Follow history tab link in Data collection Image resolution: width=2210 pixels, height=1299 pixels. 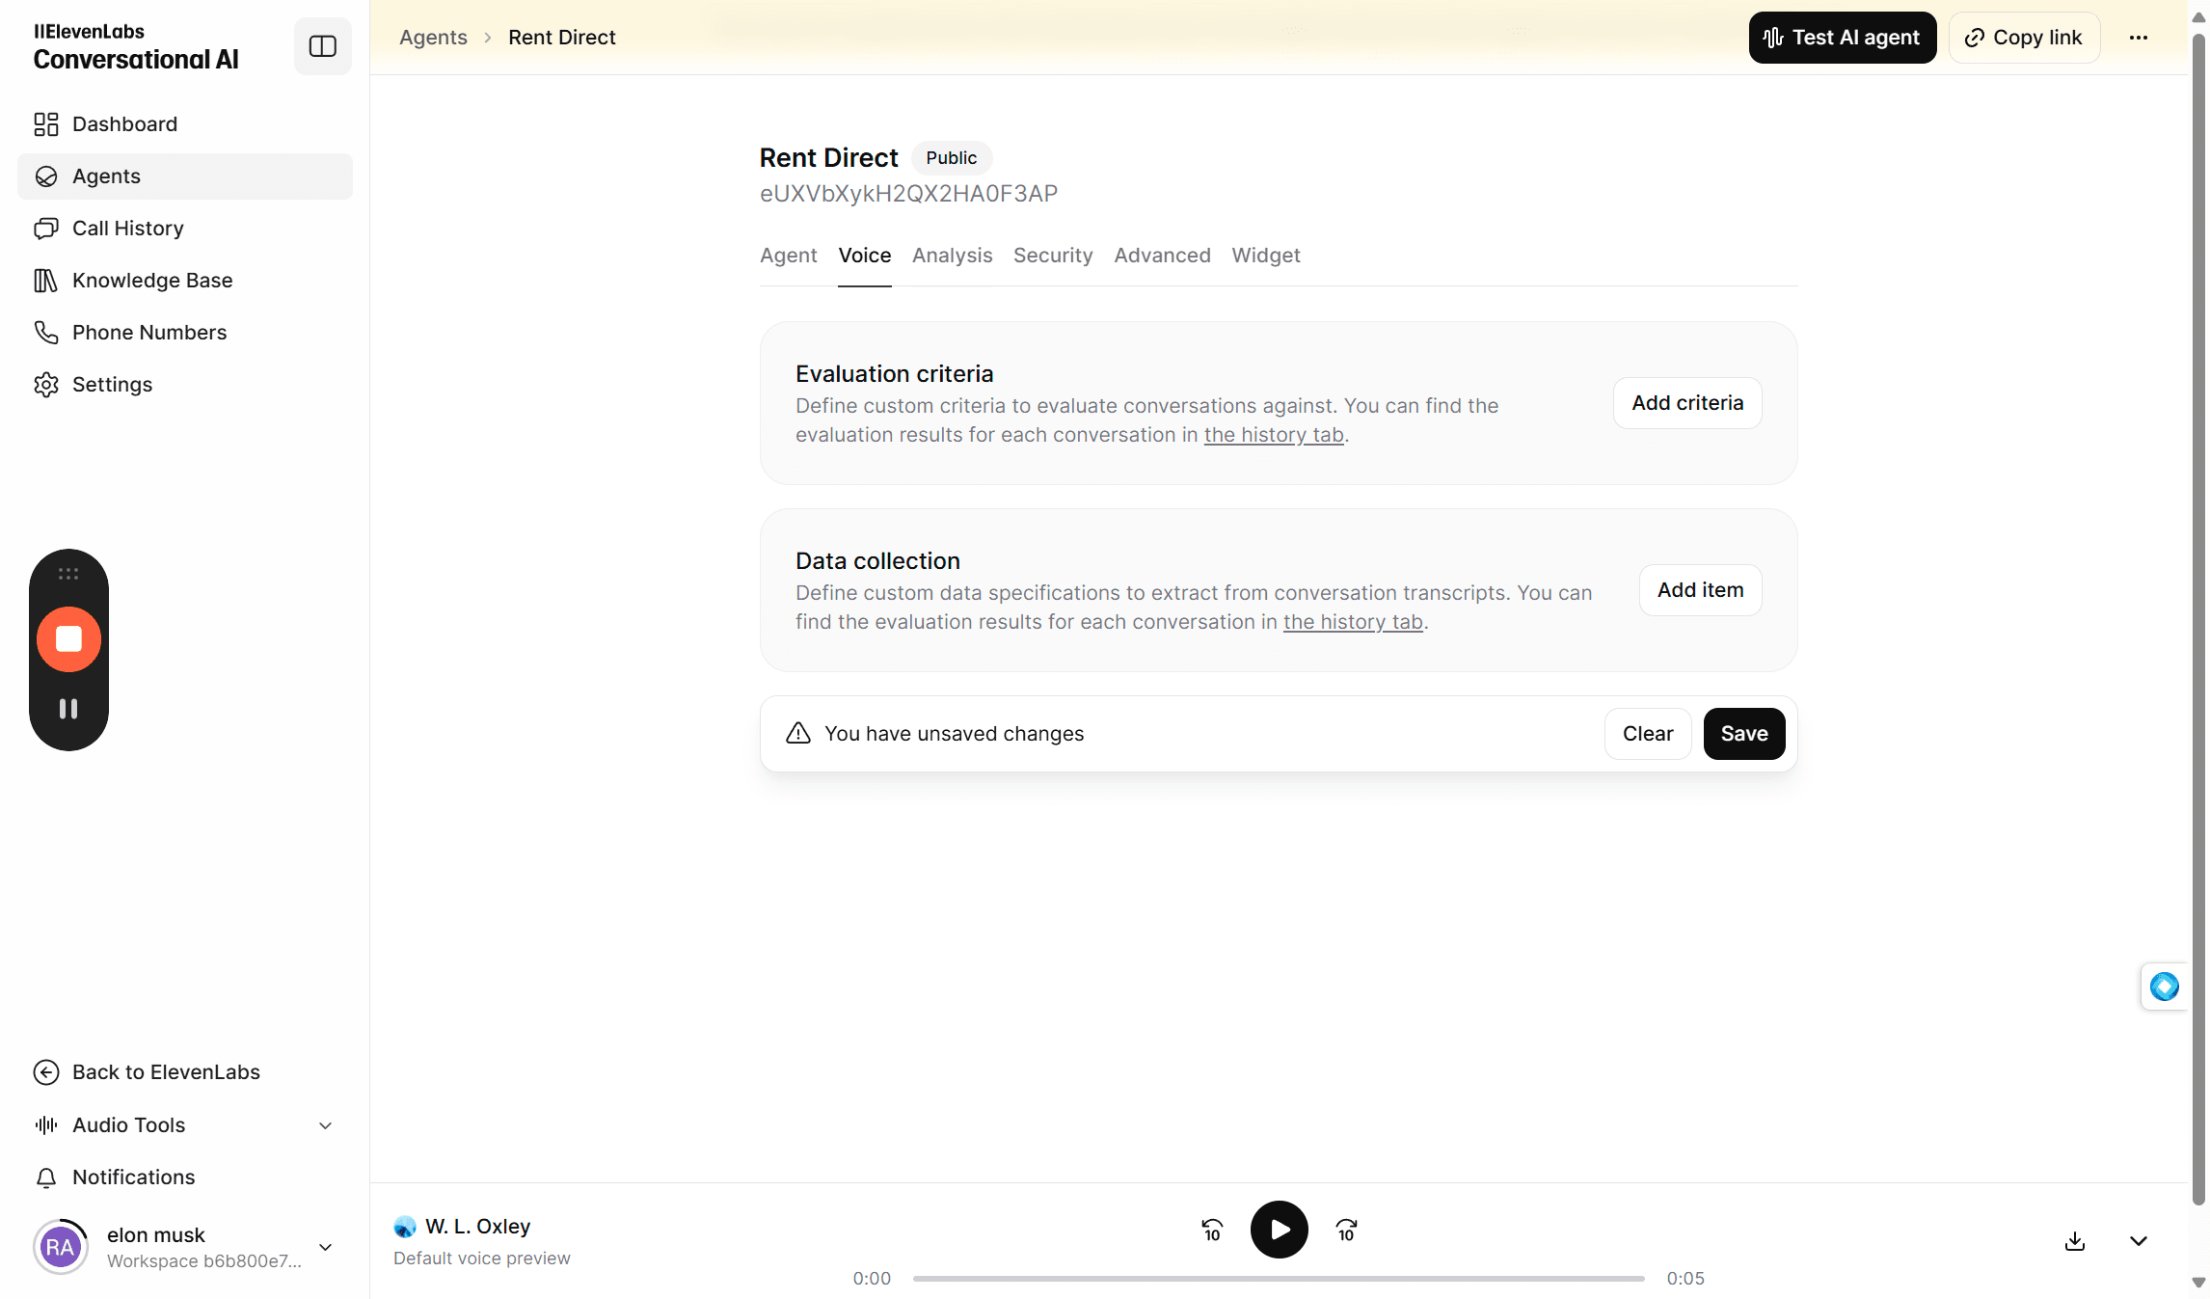(x=1353, y=622)
